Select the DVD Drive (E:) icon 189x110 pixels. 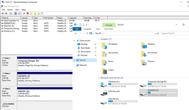click(x=104, y=93)
